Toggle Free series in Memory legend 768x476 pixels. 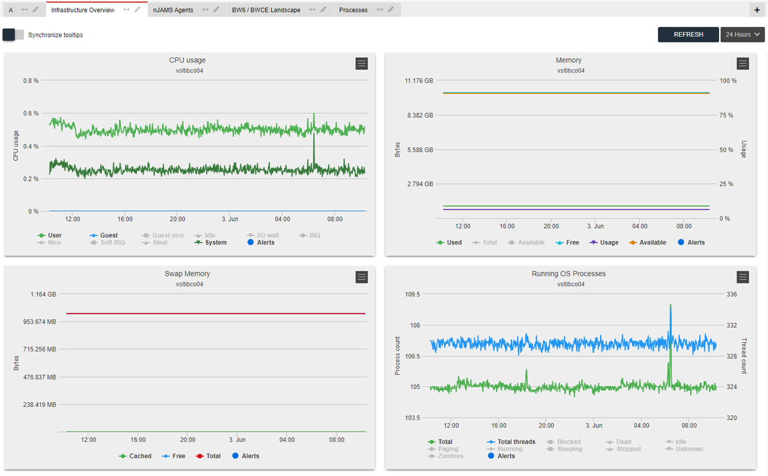[567, 243]
